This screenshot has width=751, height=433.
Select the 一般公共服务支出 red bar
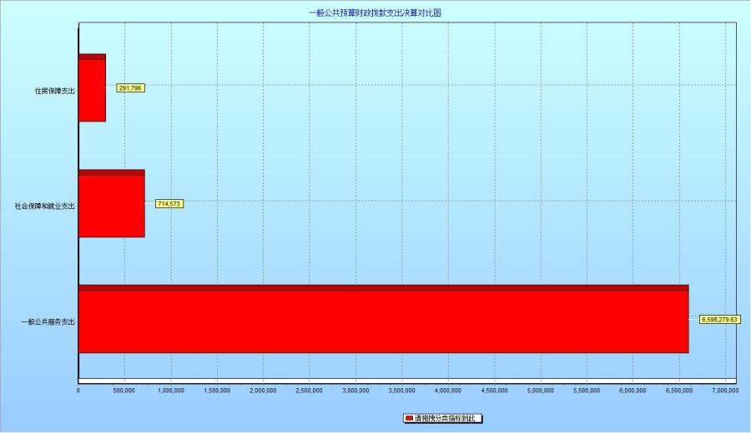pos(383,321)
